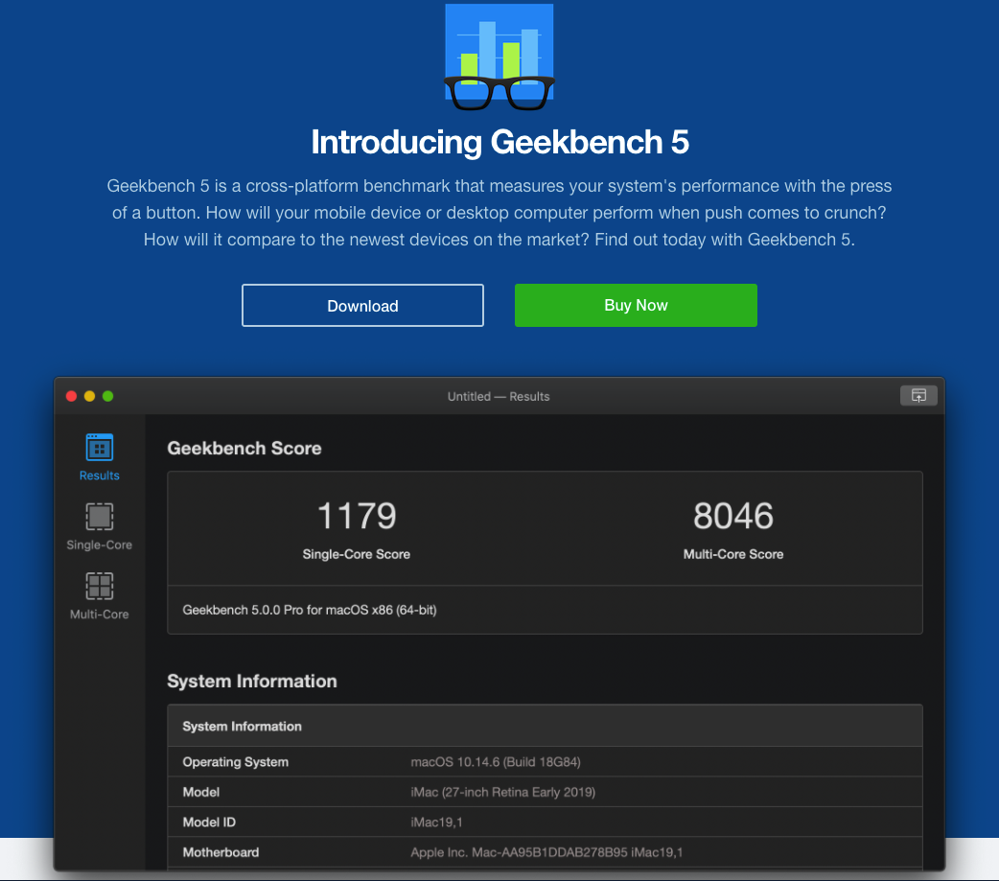Click the Geekbench glasses logo icon
Screen dimensions: 999x881
click(x=499, y=57)
